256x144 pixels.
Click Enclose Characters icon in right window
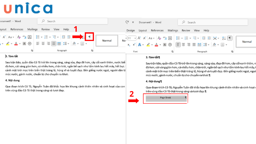click(170, 45)
